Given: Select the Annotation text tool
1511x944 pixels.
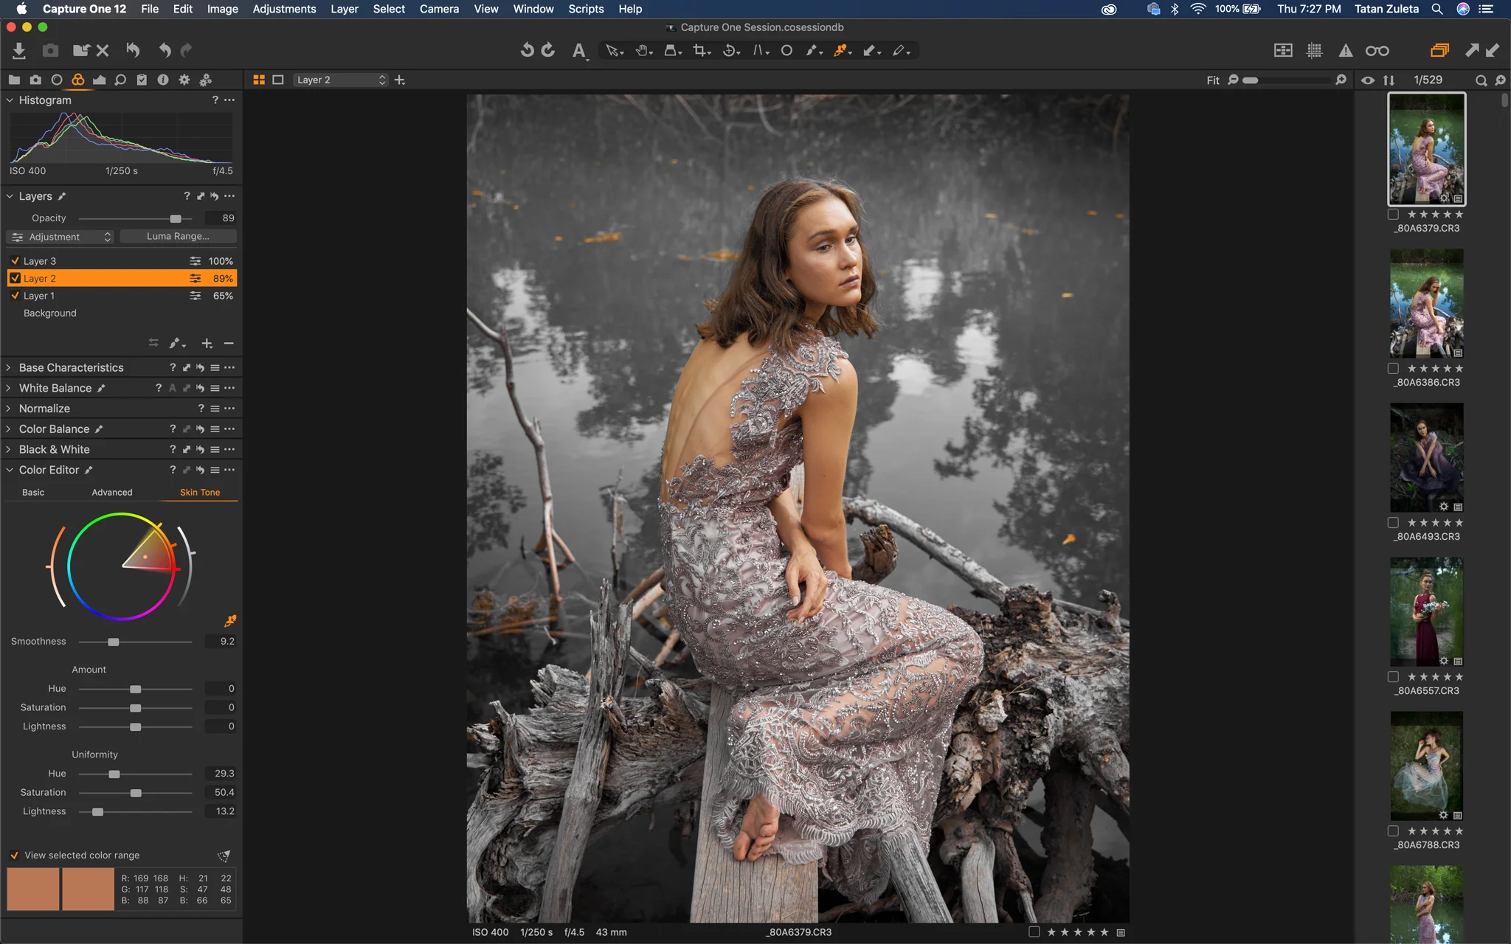Looking at the screenshot, I should click(x=580, y=51).
